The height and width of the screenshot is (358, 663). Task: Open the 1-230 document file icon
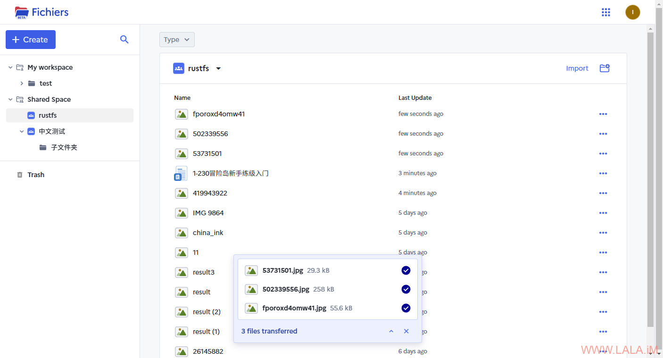(x=181, y=173)
